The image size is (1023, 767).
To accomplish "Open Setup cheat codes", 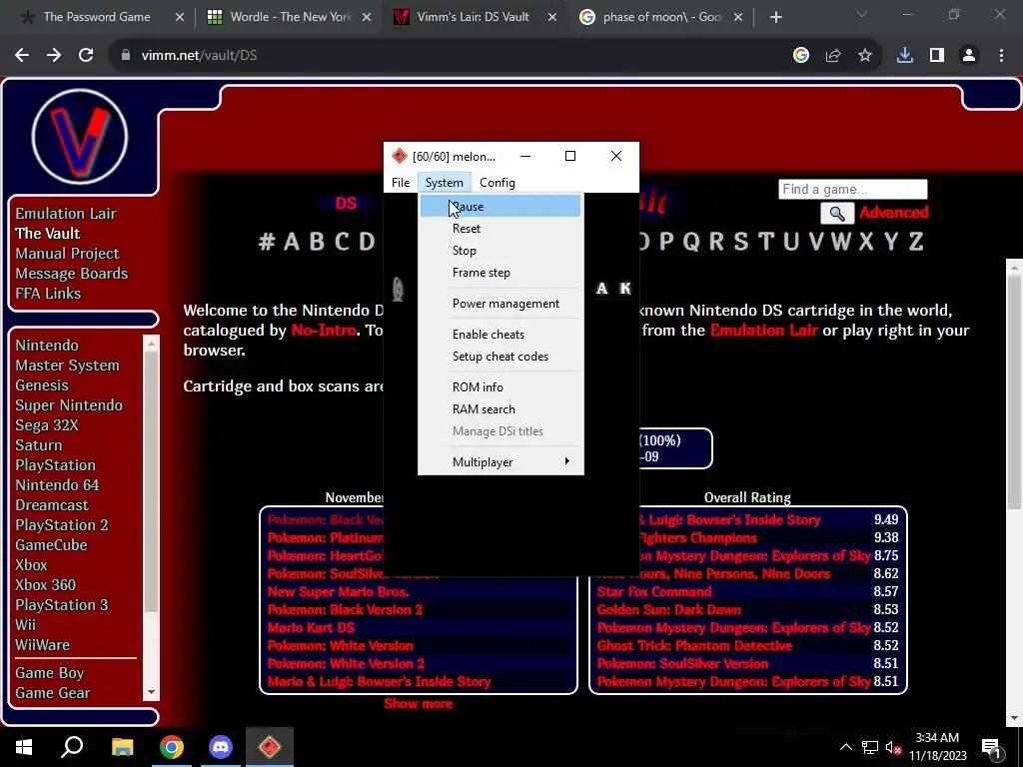I will click(500, 357).
